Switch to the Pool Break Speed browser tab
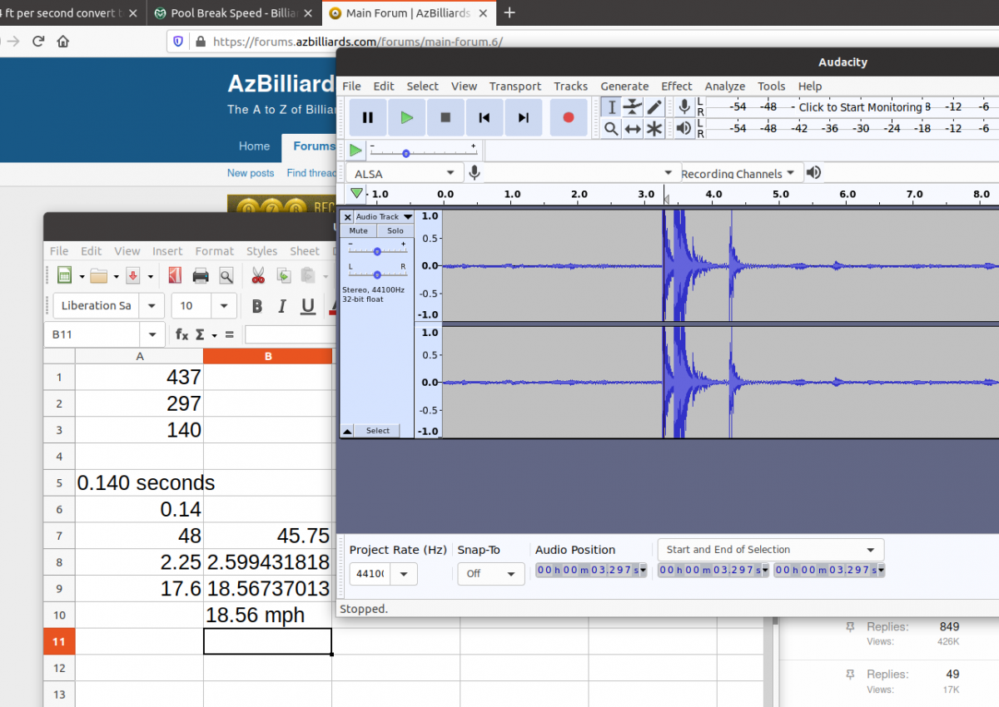 point(235,13)
